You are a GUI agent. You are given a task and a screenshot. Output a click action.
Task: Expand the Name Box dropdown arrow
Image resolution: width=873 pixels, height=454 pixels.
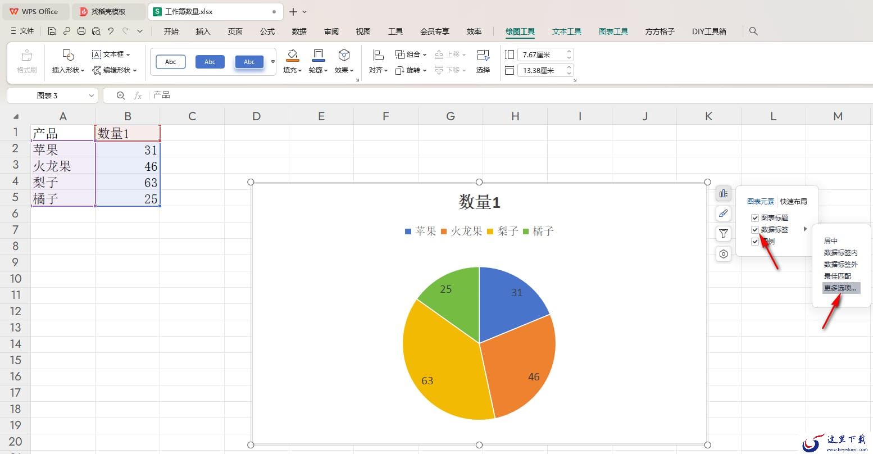coord(92,96)
